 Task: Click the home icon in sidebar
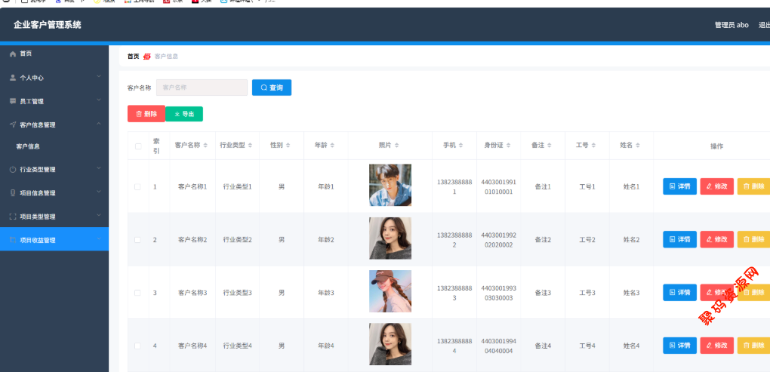[13, 54]
